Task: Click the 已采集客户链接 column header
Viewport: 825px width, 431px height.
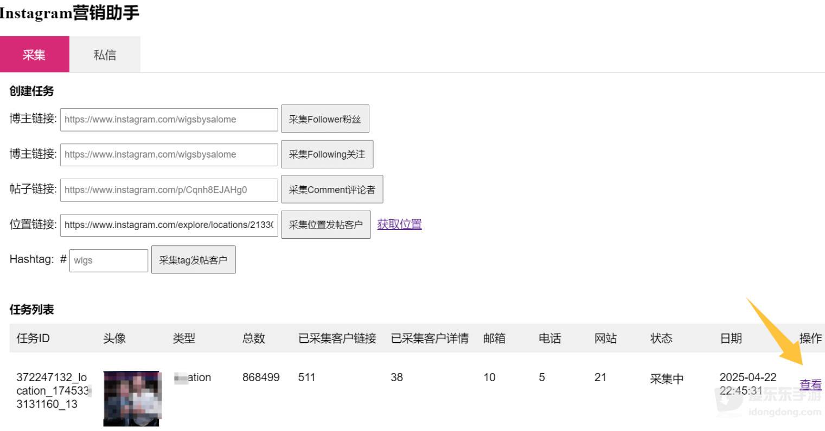Action: click(x=337, y=338)
